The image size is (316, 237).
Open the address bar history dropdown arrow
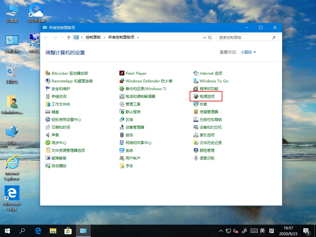(x=204, y=37)
